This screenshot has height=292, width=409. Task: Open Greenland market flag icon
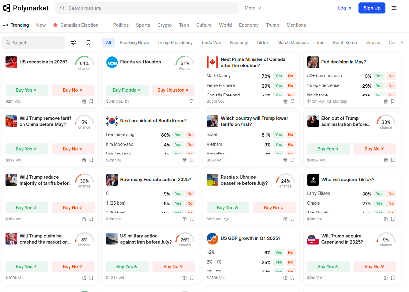pos(313,239)
